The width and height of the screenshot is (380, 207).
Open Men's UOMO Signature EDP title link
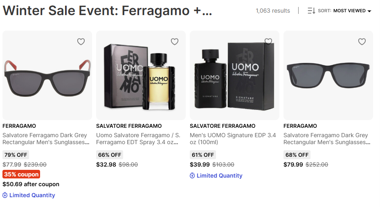233,139
